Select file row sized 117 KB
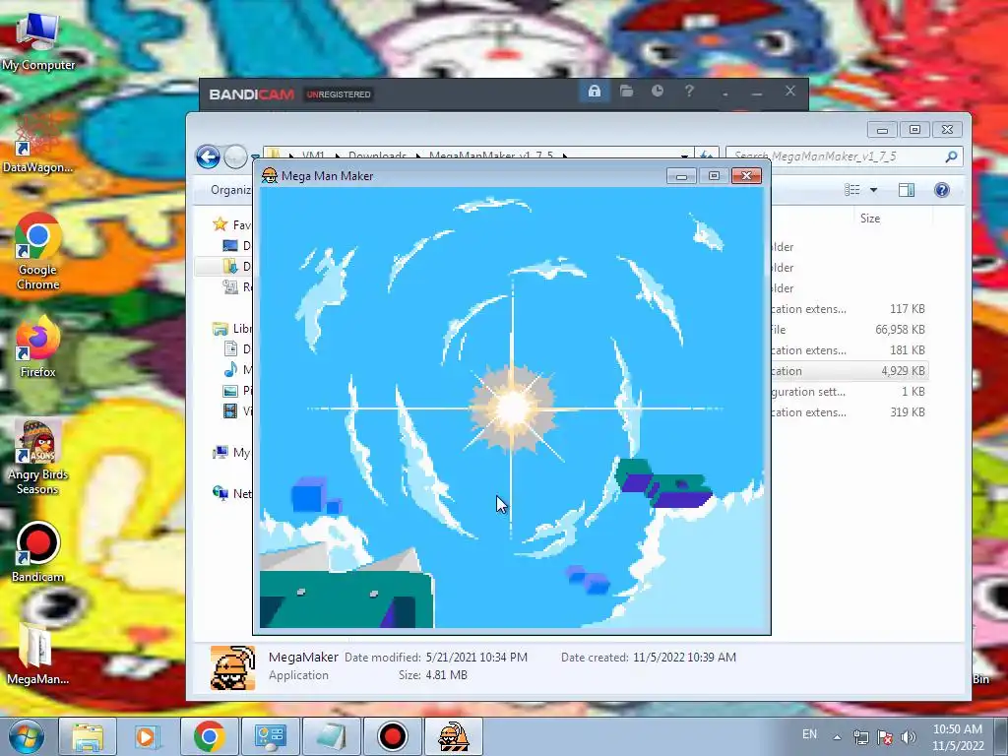 (x=849, y=308)
